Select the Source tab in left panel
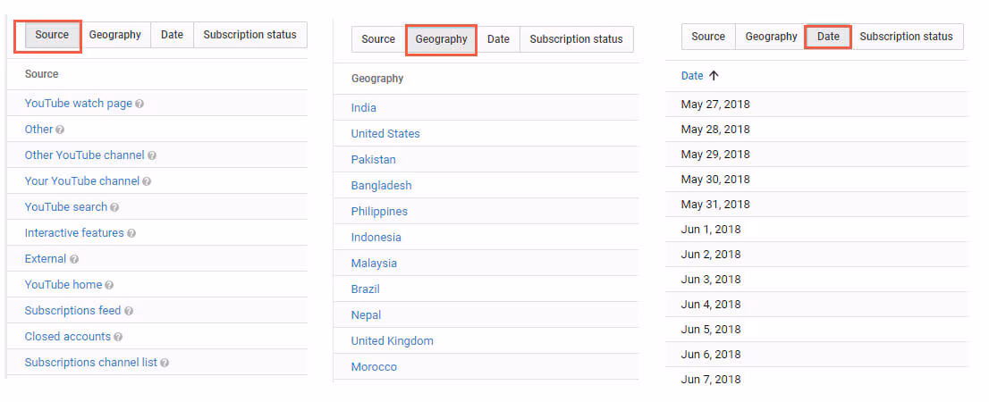The width and height of the screenshot is (989, 402). pyautogui.click(x=52, y=35)
